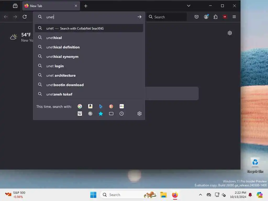Click Firefox icon in taskbar
Screen dimensions: 268x201
point(175,195)
